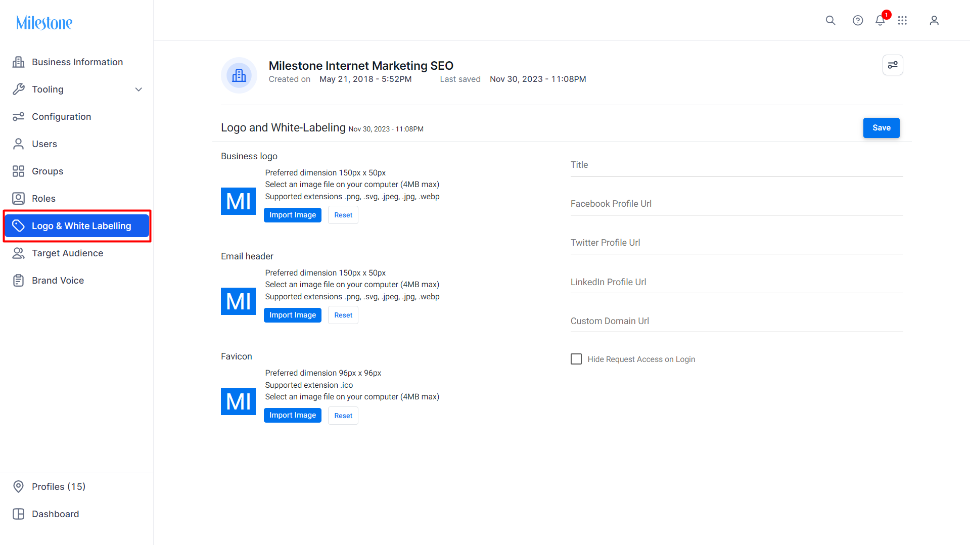Viewport: 970px width, 545px height.
Task: Click the Dashboard layout icon
Action: [x=19, y=514]
